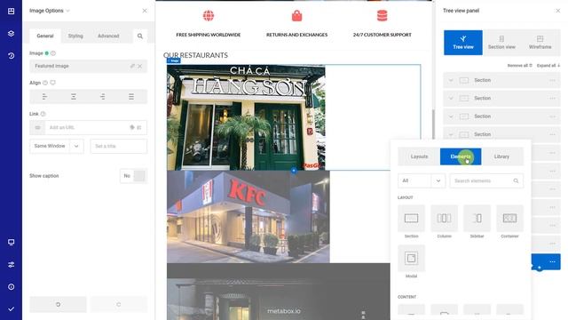Viewport: 568px width, 320px height.
Task: Click the page vertical scrollbar
Action: [433, 124]
